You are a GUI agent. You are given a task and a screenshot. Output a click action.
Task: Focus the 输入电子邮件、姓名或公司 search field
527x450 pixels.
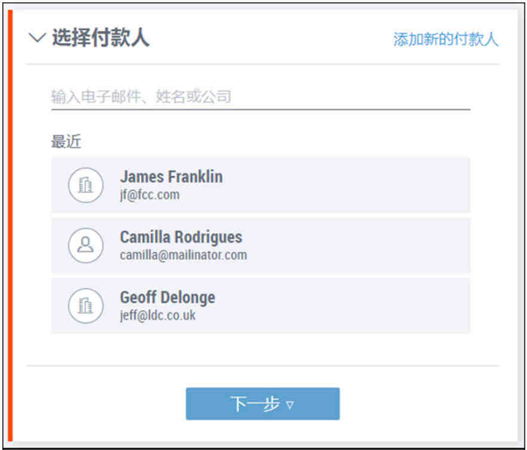coord(261,97)
